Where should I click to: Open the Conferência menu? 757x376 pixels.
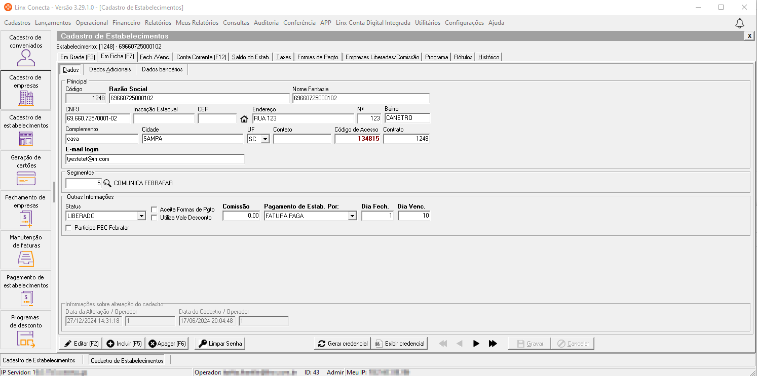(x=299, y=23)
